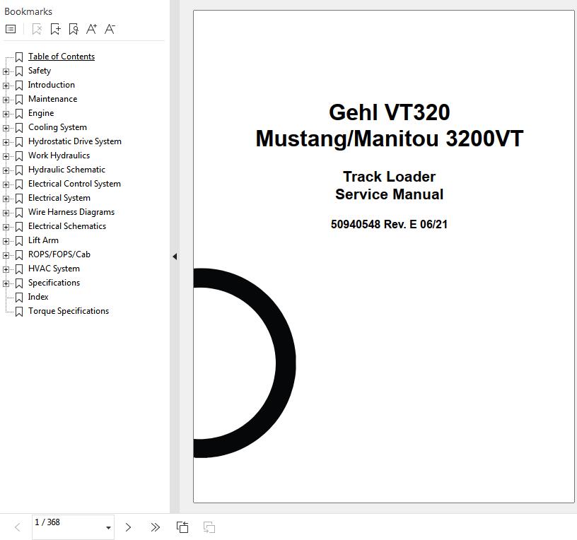This screenshot has width=577, height=540.
Task: Click bookmark icon beside Table of Contents
Action: [x=19, y=57]
